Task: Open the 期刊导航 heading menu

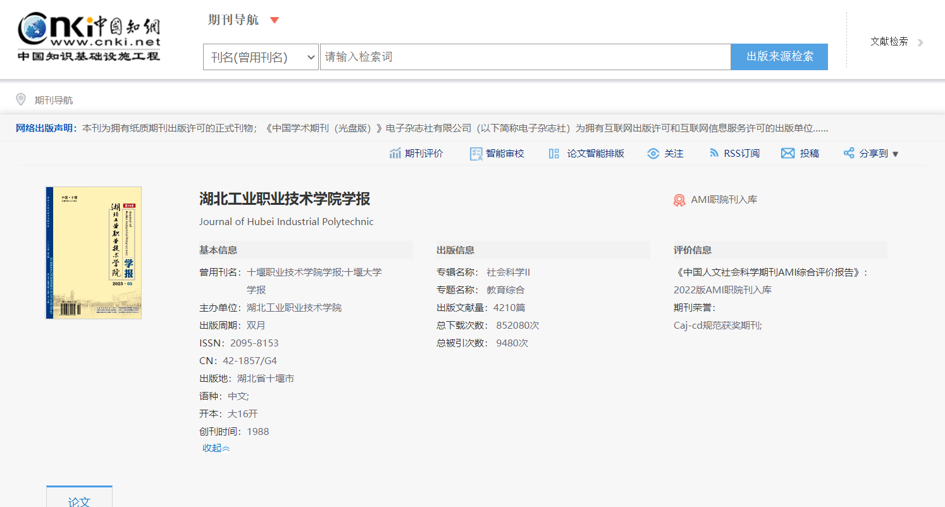Action: point(233,20)
